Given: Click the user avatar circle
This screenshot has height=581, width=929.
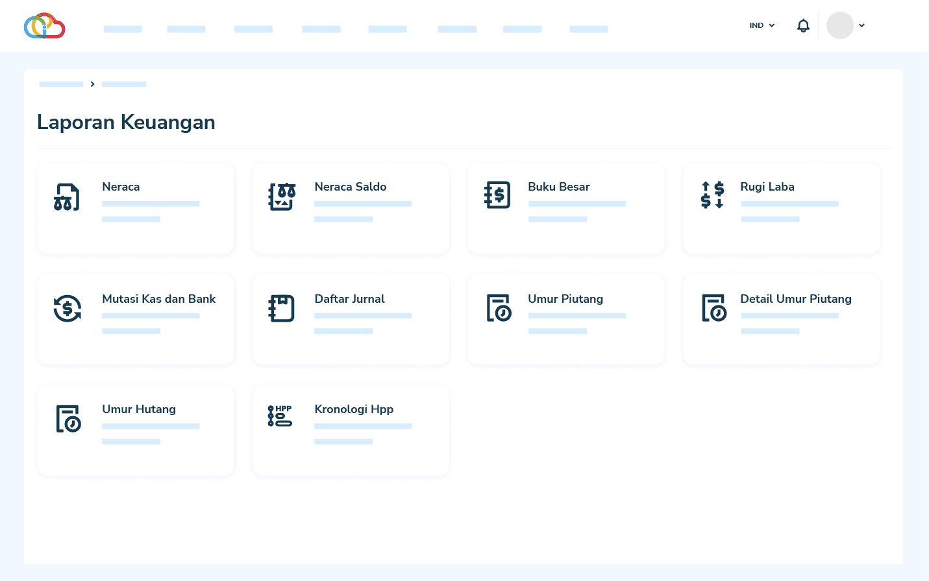Looking at the screenshot, I should [x=839, y=26].
